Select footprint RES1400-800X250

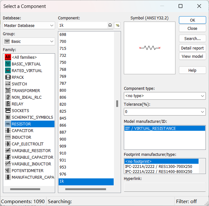[161, 171]
